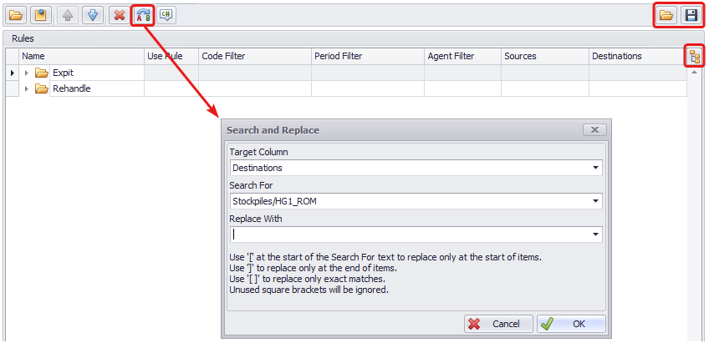The image size is (709, 343).
Task: Click the move up arrow icon
Action: (x=67, y=15)
